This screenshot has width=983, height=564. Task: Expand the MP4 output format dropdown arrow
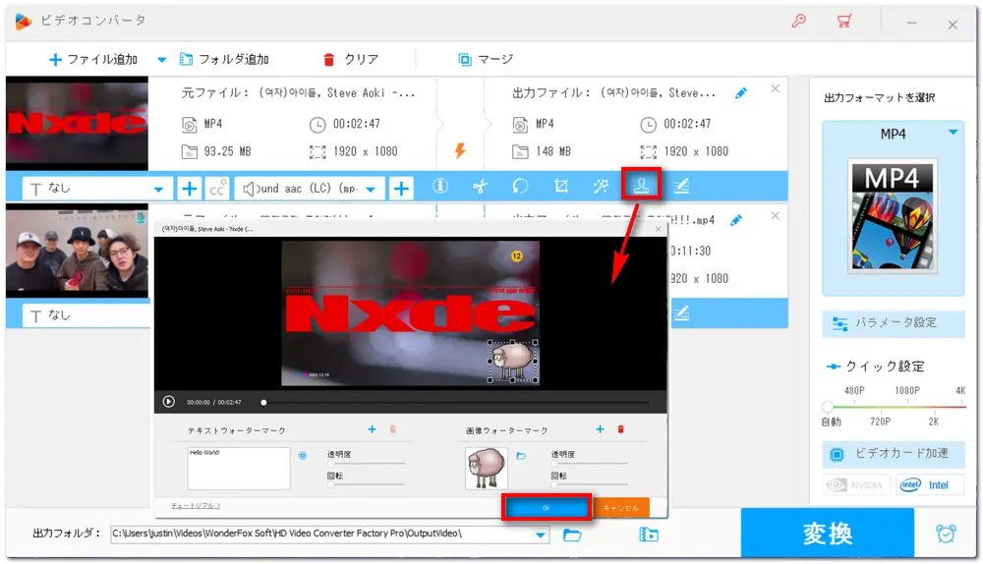952,133
